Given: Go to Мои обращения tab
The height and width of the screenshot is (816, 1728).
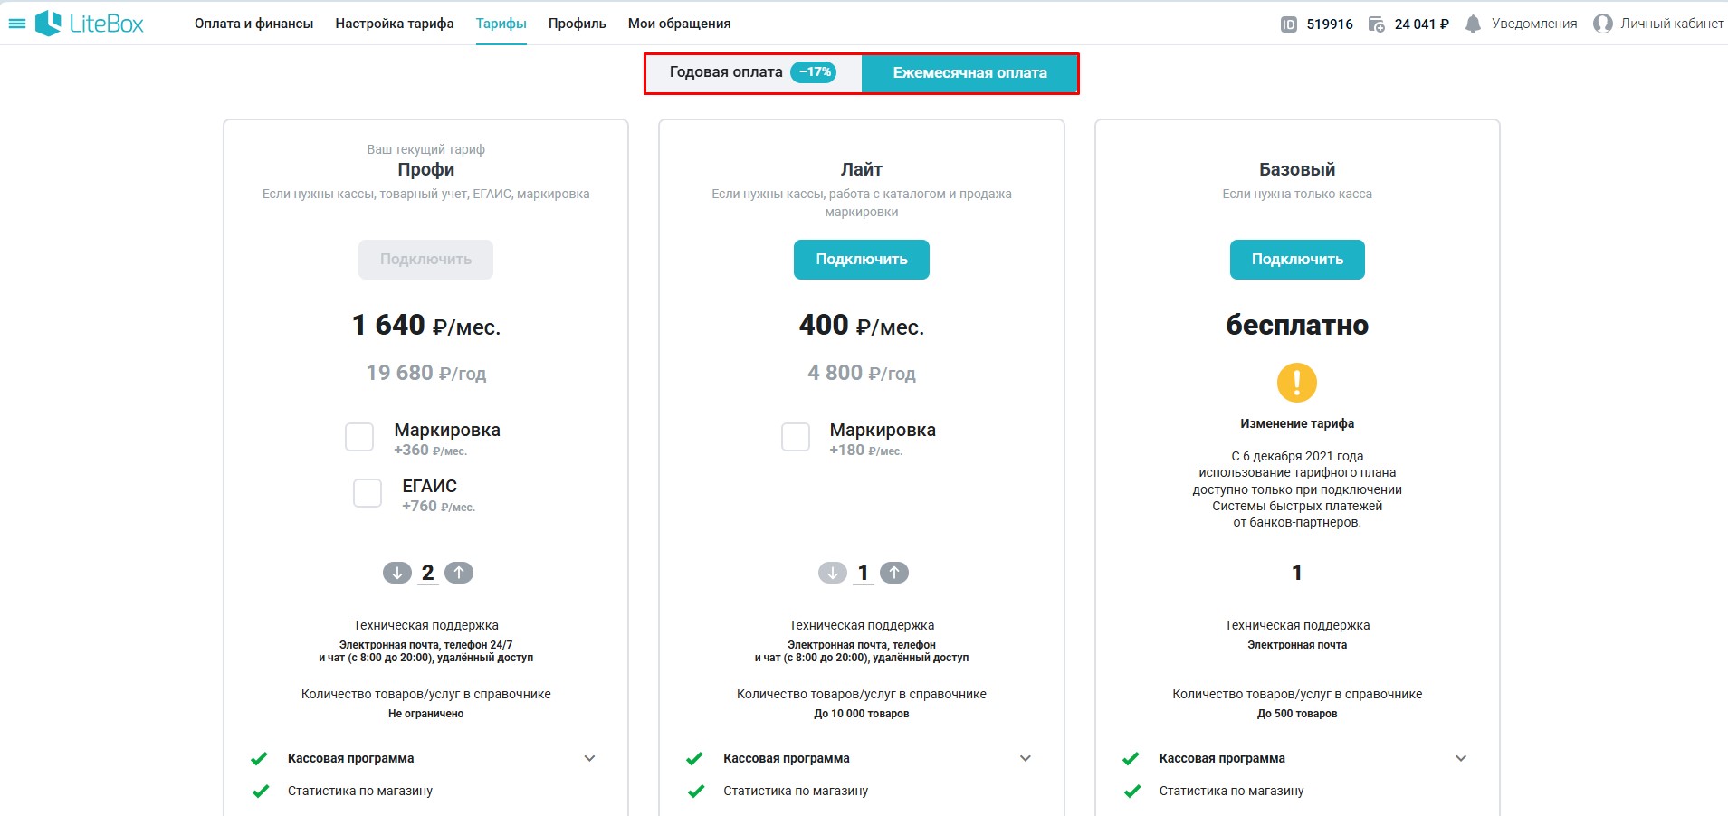Looking at the screenshot, I should click(x=679, y=24).
